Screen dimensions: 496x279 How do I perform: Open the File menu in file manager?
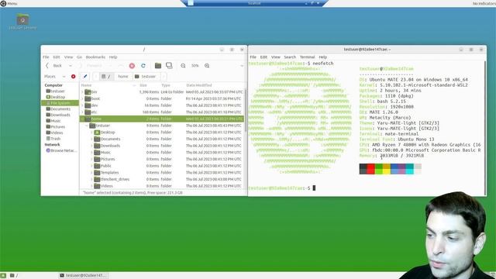(x=46, y=57)
